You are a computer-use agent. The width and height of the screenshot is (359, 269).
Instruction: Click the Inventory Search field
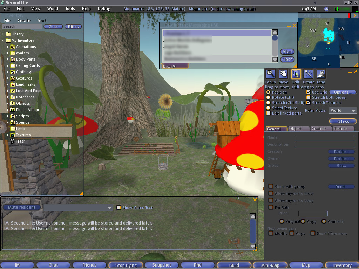22,27
